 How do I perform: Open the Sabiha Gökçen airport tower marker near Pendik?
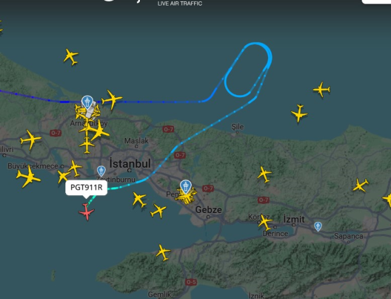click(186, 187)
